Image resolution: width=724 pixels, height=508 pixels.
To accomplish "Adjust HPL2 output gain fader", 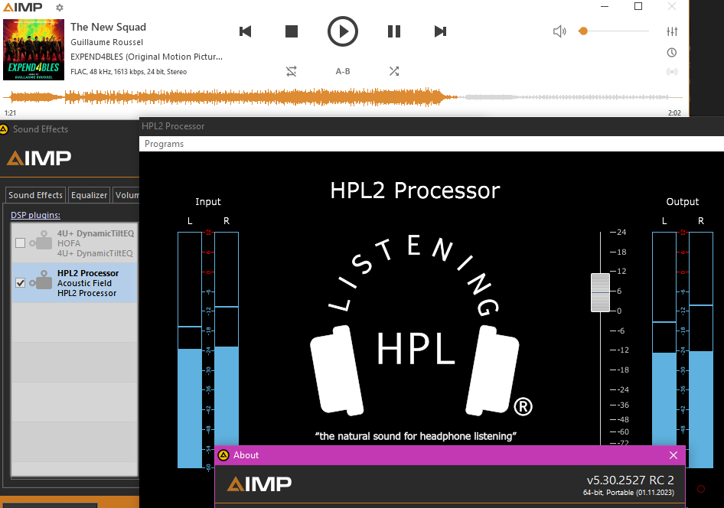I will click(x=600, y=292).
